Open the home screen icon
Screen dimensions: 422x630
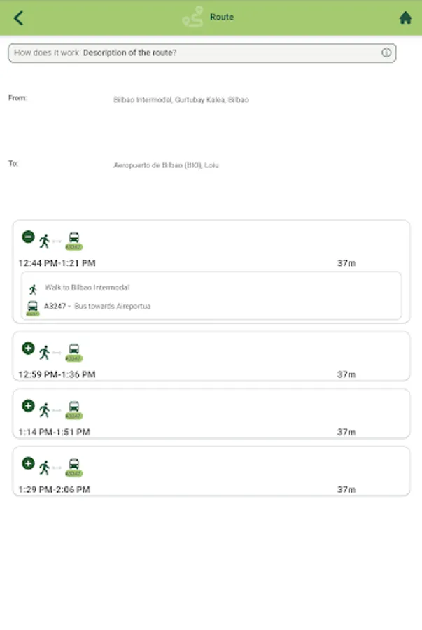coord(405,18)
